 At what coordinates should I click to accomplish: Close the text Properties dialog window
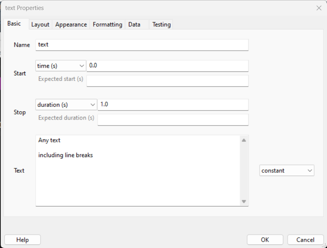tap(319, 8)
